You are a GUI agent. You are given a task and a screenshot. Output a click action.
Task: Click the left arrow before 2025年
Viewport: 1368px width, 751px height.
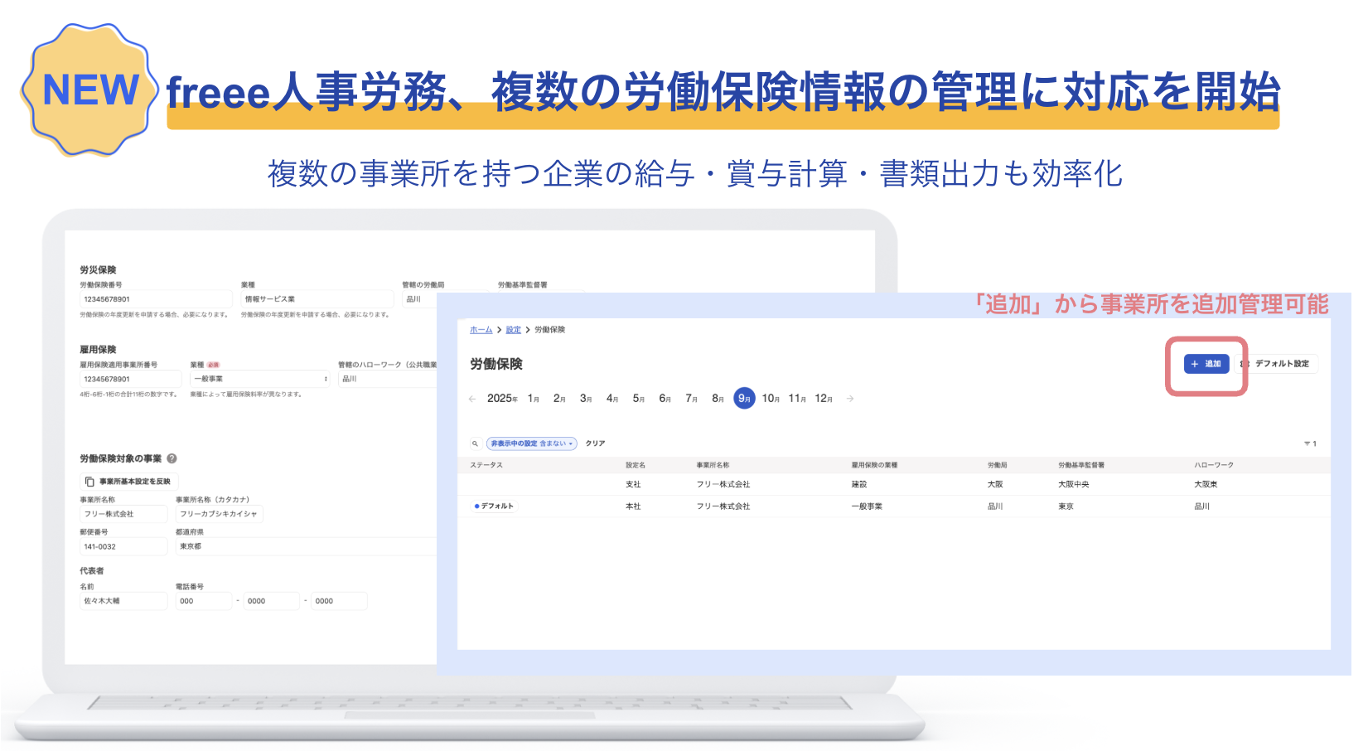(x=472, y=399)
